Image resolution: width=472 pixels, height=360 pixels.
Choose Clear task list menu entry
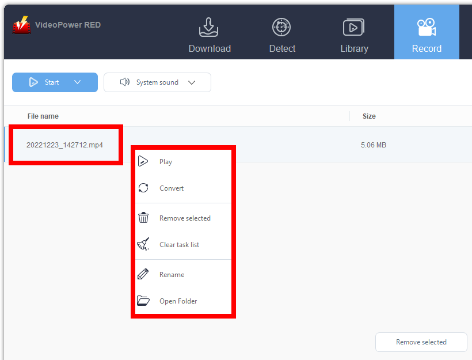point(183,245)
